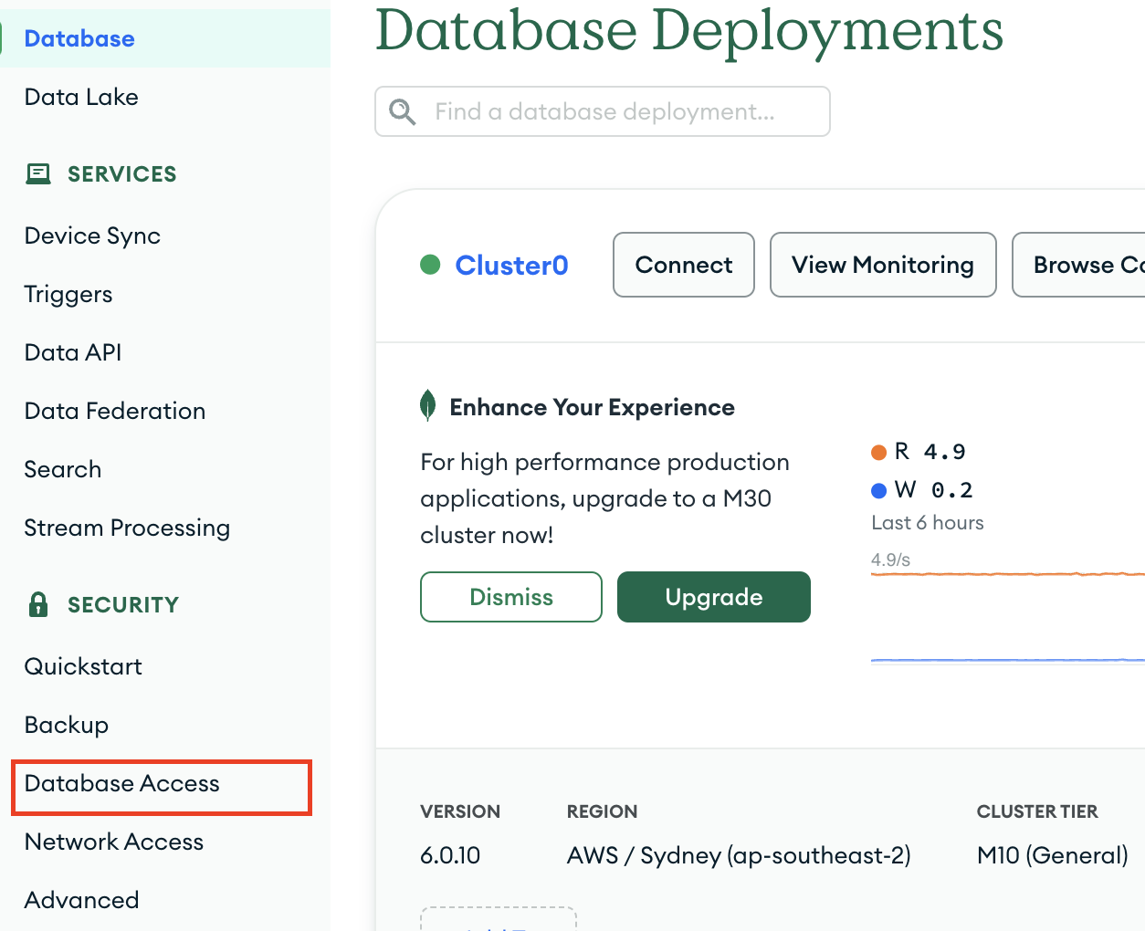The width and height of the screenshot is (1145, 931).
Task: Open the Network Access page
Action: click(114, 842)
